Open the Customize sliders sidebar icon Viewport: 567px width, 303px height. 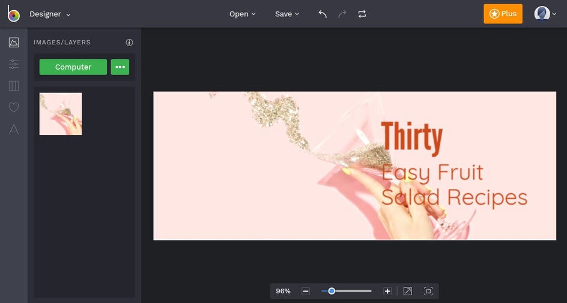tap(14, 64)
